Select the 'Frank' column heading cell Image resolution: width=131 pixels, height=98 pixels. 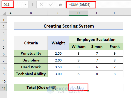[x=115, y=47]
